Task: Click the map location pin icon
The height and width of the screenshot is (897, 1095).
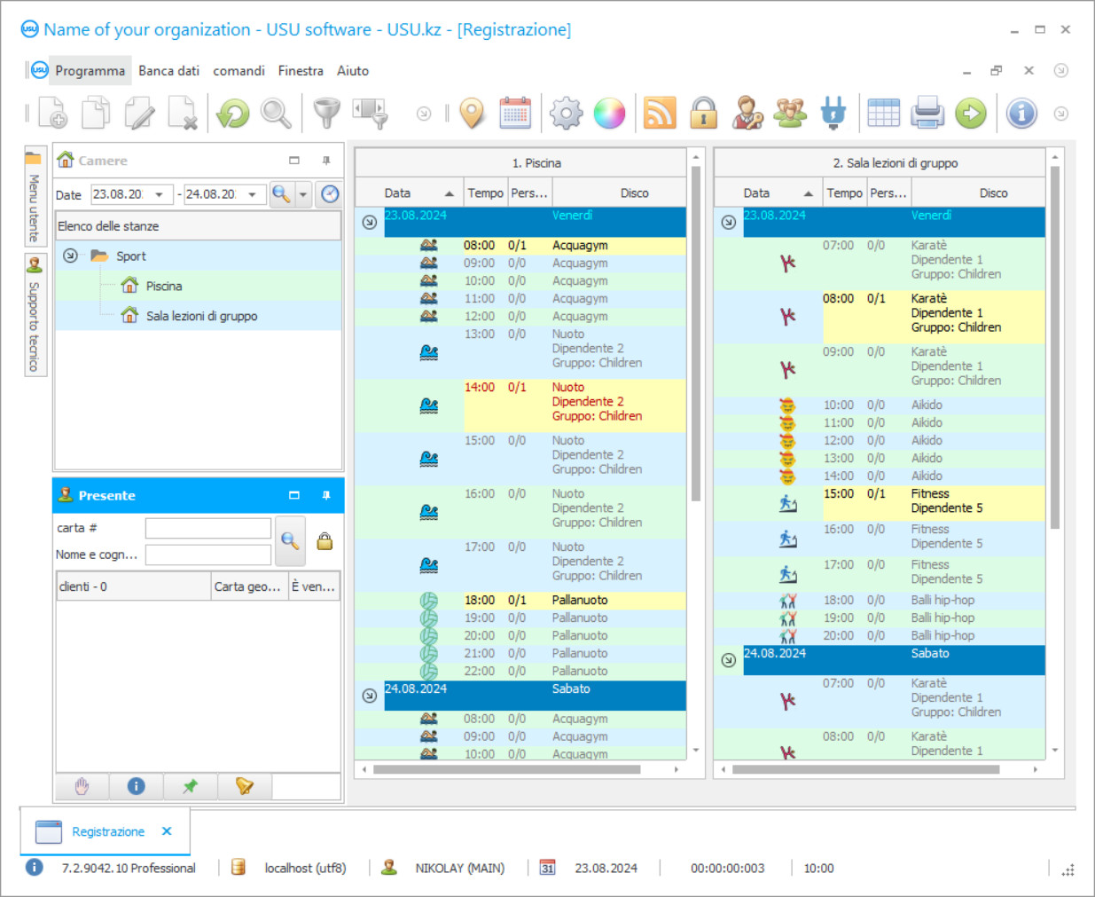Action: pyautogui.click(x=473, y=114)
